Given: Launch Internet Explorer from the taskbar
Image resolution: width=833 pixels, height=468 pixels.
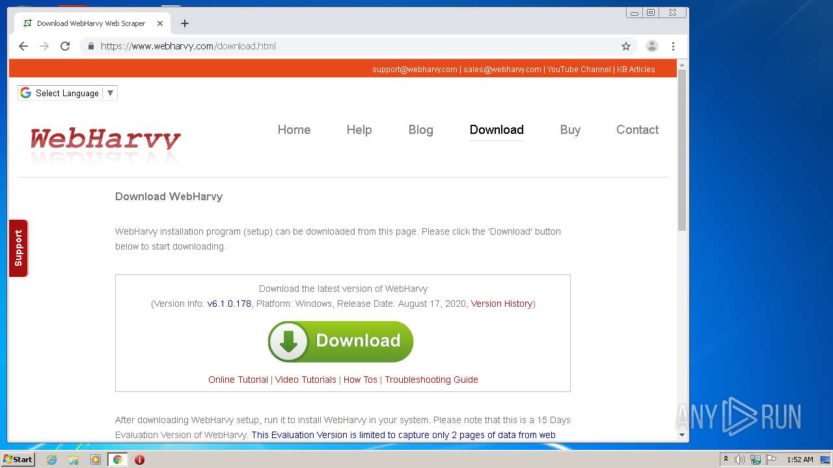Looking at the screenshot, I should [x=52, y=460].
